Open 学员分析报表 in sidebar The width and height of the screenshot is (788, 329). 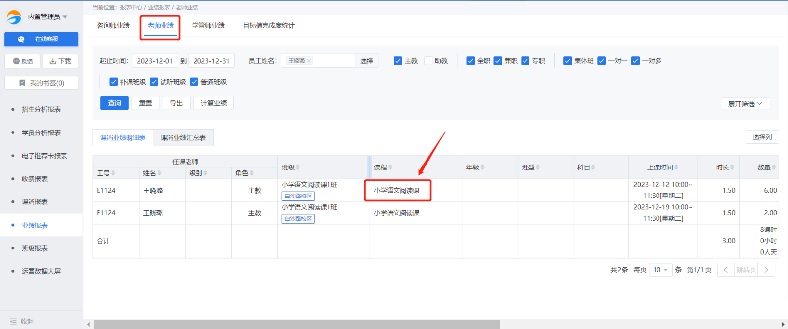coord(41,132)
